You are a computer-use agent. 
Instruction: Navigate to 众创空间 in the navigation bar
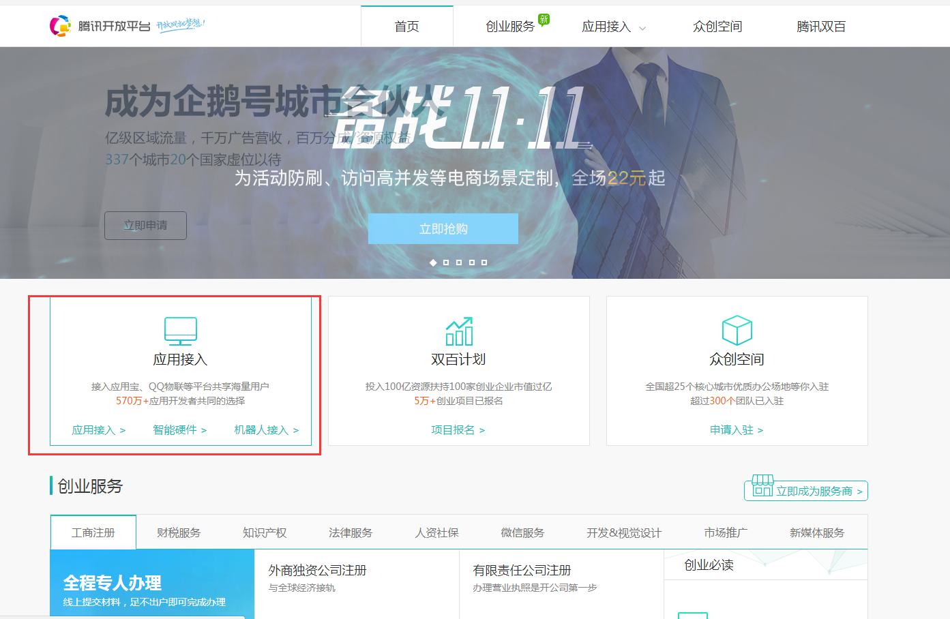[x=717, y=26]
